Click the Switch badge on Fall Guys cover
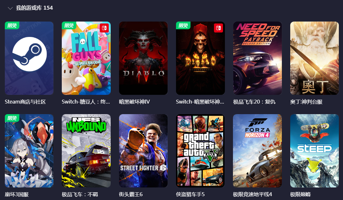Viewport: 343px width, 200px height. [104, 28]
